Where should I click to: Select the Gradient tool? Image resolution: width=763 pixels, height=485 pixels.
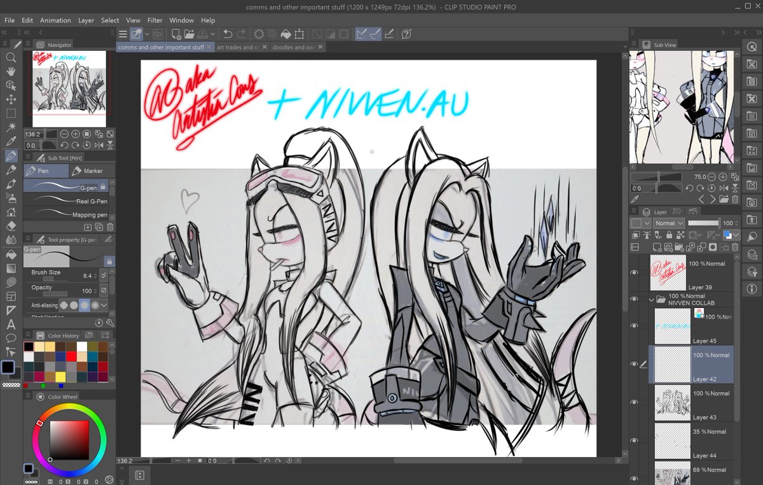click(11, 268)
